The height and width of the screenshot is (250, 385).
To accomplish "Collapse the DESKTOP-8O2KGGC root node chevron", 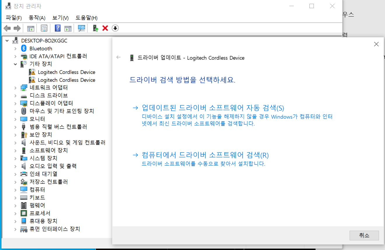I will click(x=7, y=41).
